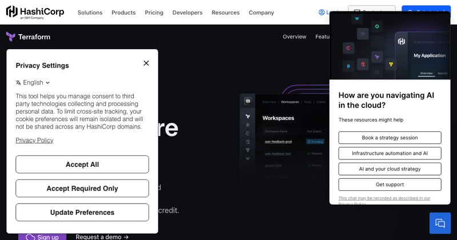Click the Terraform logo icon

pos(11,37)
